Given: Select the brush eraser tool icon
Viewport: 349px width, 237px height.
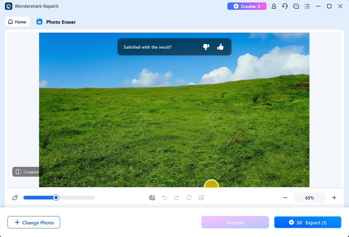Looking at the screenshot, I should click(x=15, y=198).
